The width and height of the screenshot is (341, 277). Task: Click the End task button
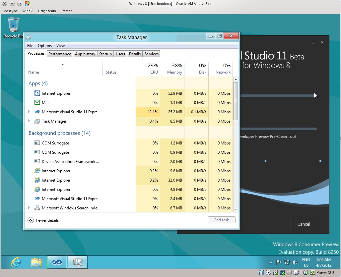pyautogui.click(x=222, y=220)
